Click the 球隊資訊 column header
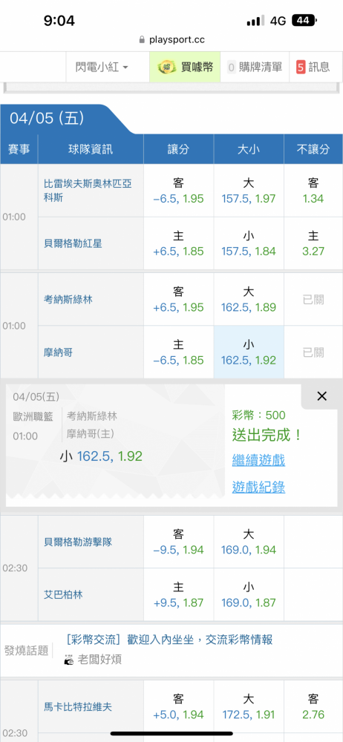Screen dimensions: 343x742 click(x=91, y=149)
